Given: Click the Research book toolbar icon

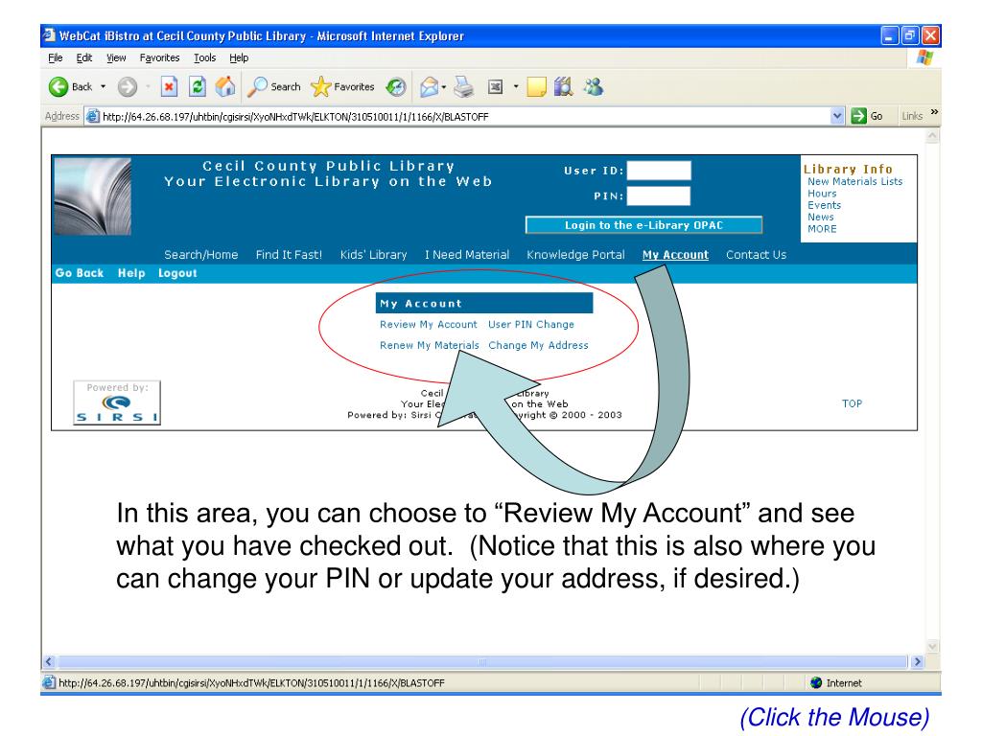Looking at the screenshot, I should pyautogui.click(x=564, y=86).
